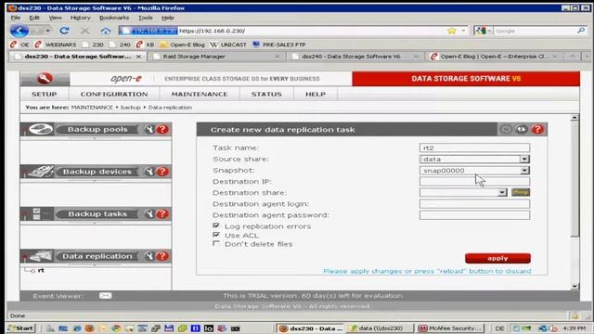594x334 pixels.
Task: Switch to Raid Storage Manager tab
Action: tap(216, 57)
